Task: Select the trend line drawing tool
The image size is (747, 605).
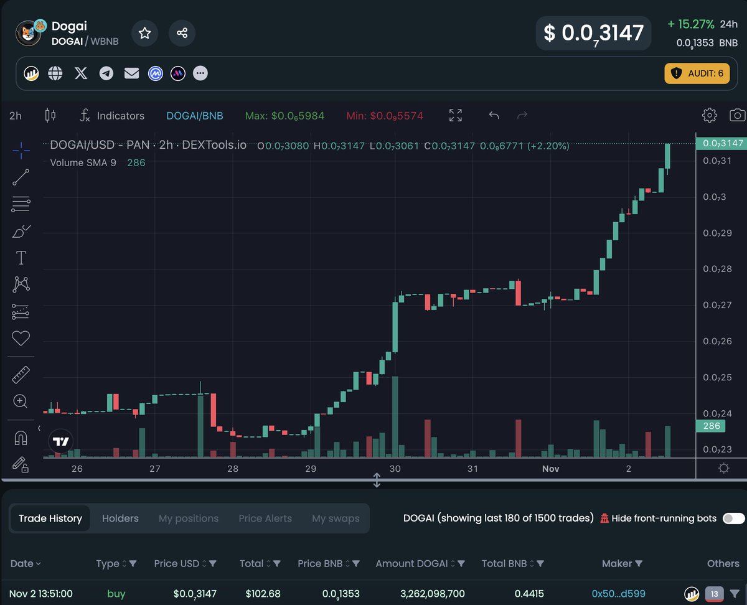Action: tap(21, 177)
